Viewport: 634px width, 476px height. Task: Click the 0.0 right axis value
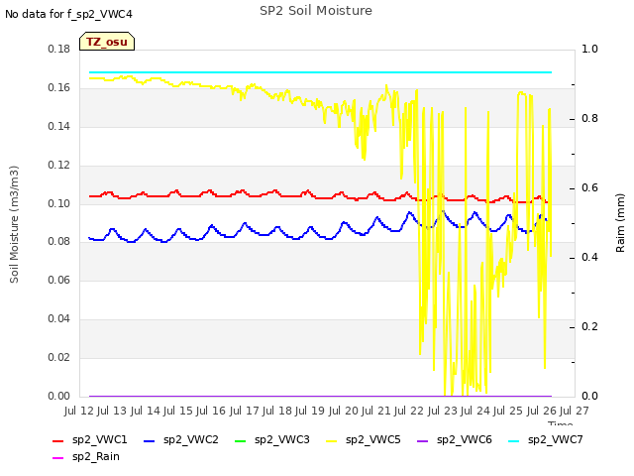click(589, 396)
